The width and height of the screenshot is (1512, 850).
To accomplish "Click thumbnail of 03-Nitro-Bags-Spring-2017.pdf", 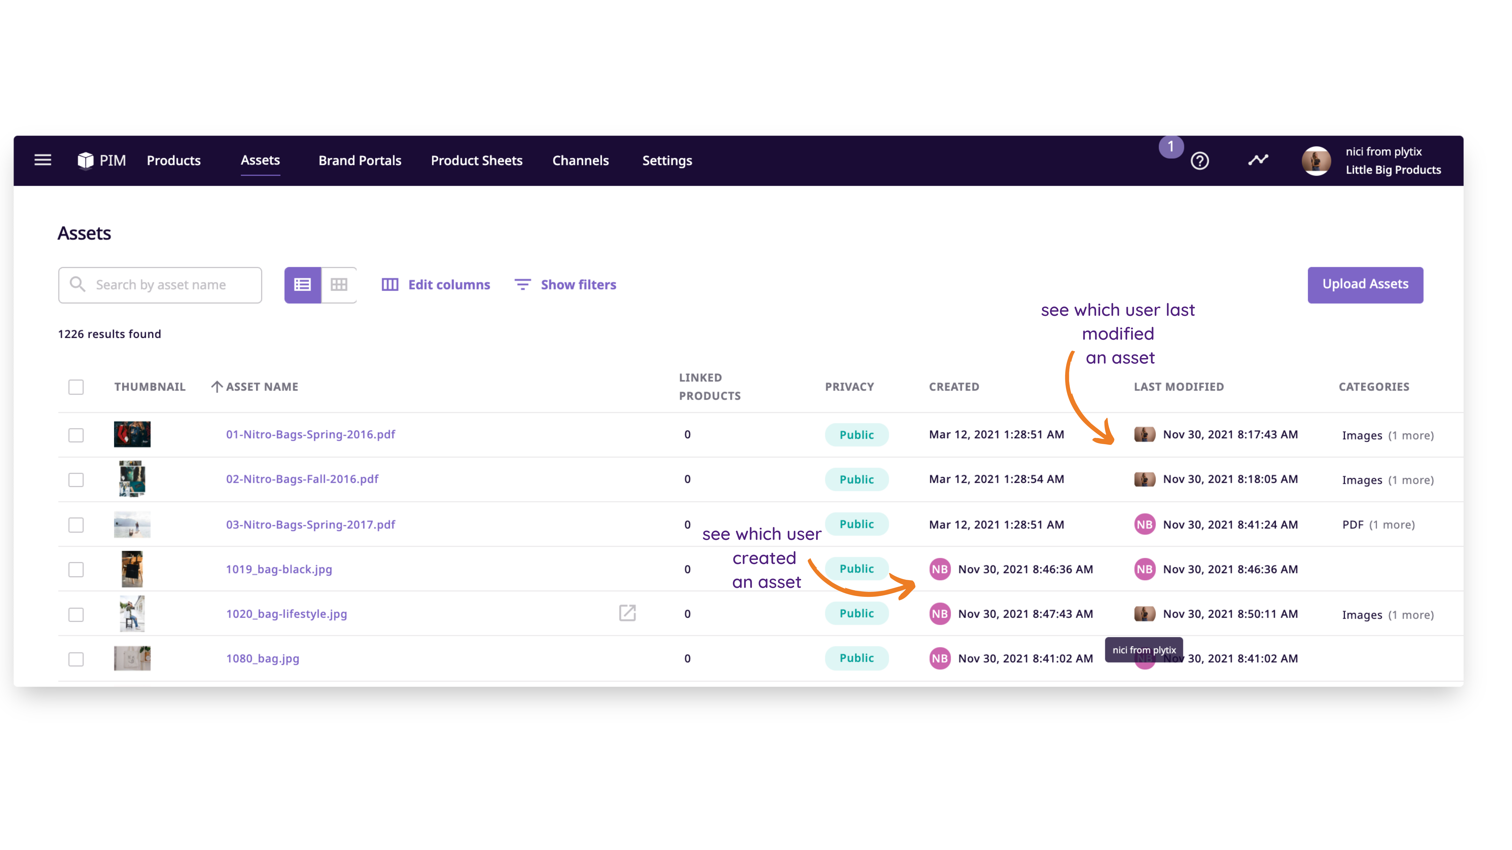I will (x=132, y=524).
